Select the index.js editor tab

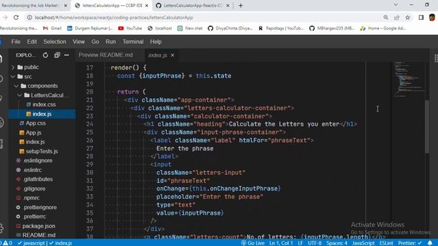(x=157, y=55)
